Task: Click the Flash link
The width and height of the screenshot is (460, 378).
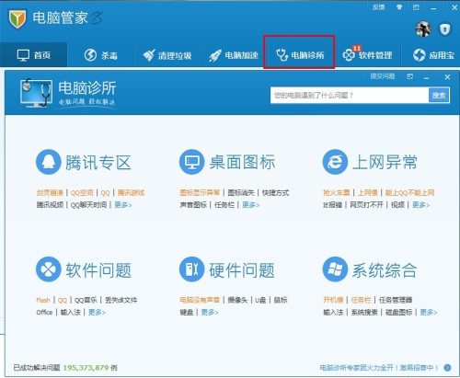Action: point(43,300)
